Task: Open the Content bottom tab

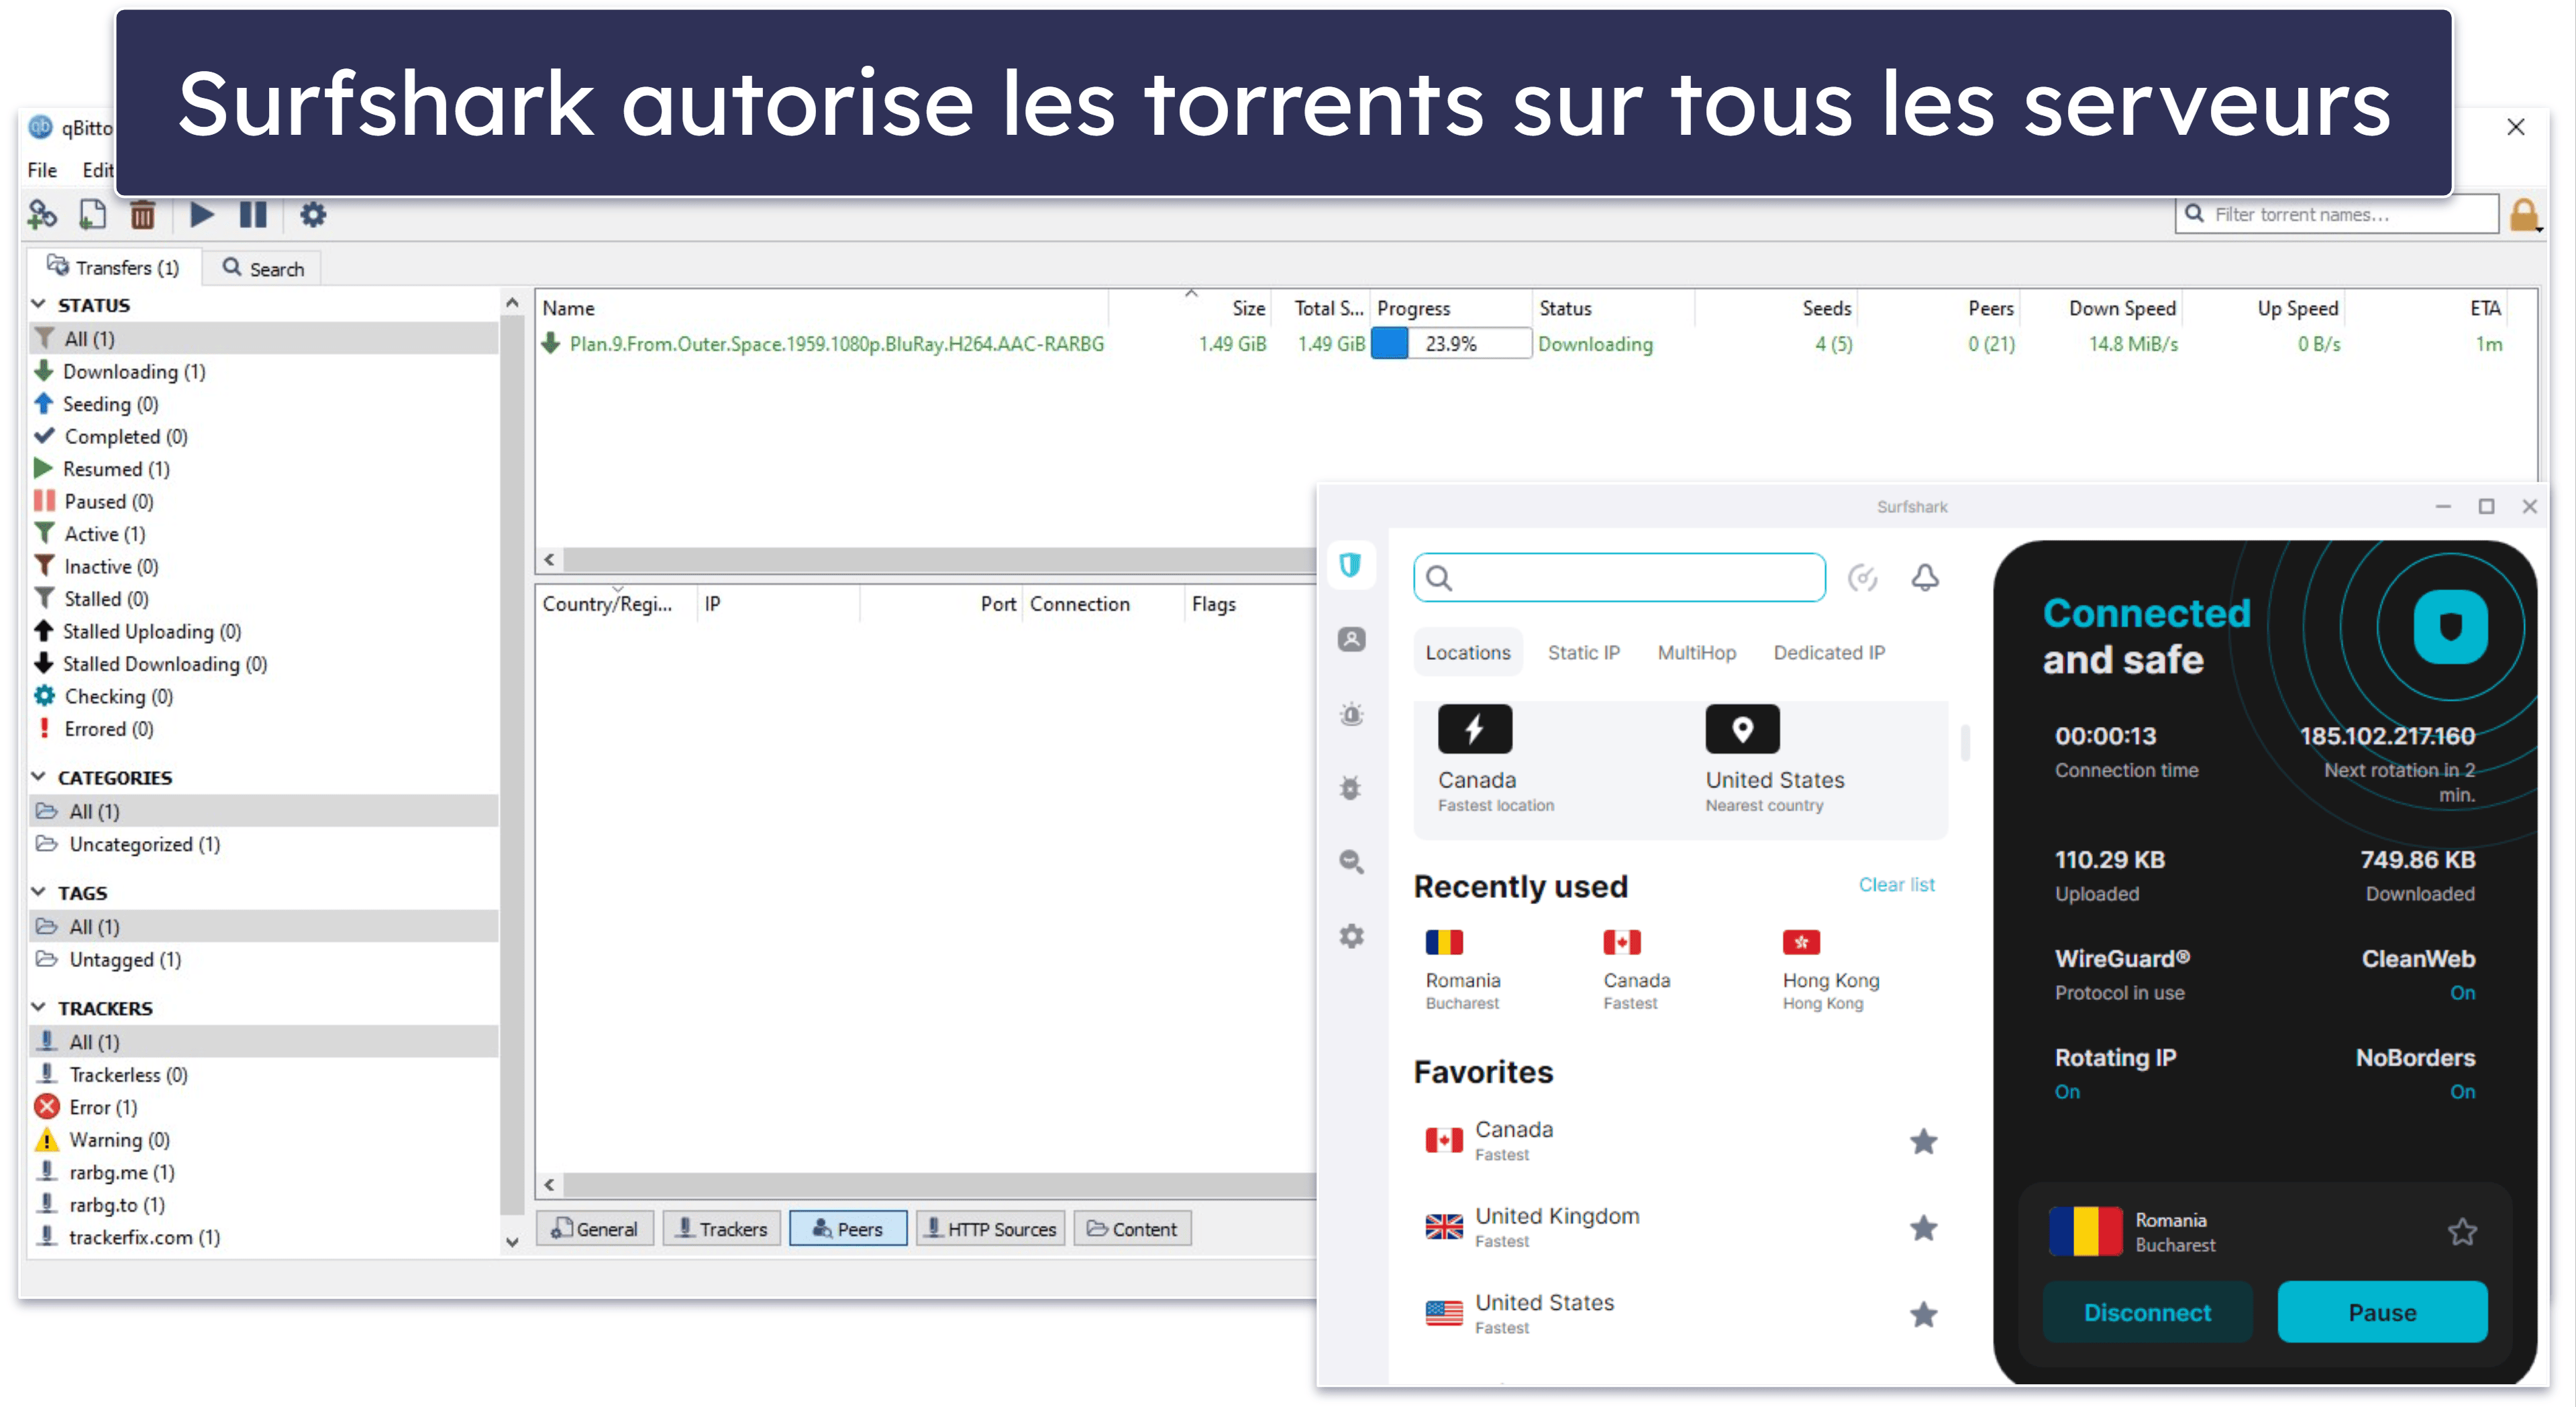Action: (x=1132, y=1228)
